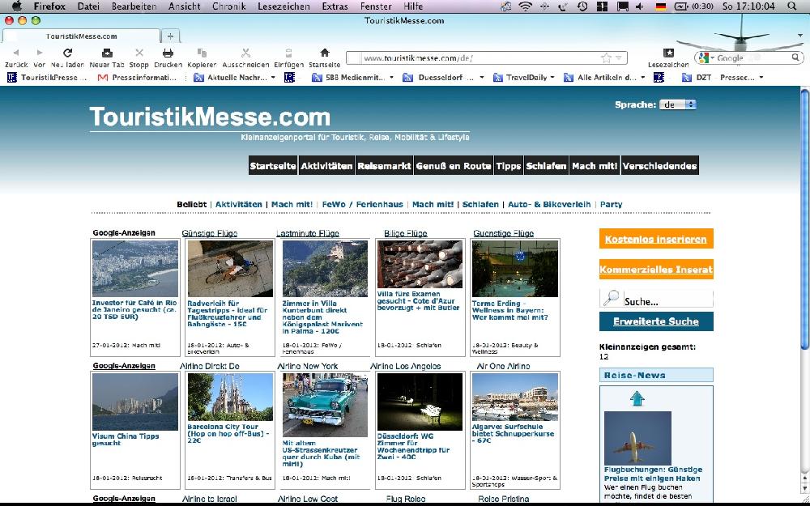Open the Reisemarkt navigation tab
This screenshot has width=810, height=506.
(384, 166)
